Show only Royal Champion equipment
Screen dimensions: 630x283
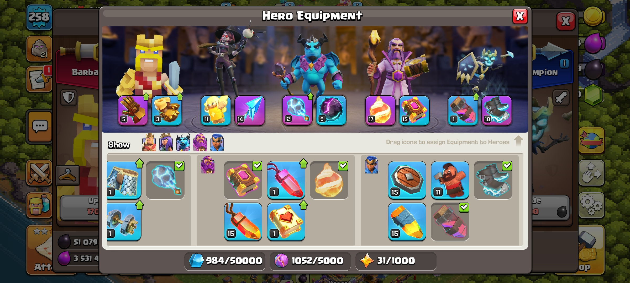tap(217, 142)
